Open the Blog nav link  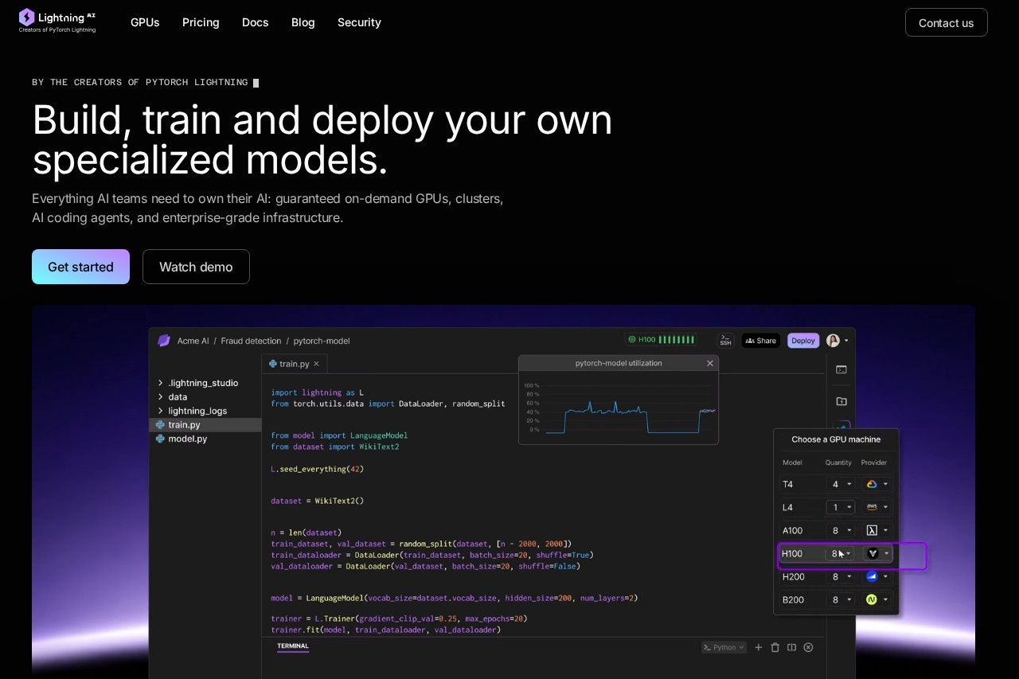point(303,22)
